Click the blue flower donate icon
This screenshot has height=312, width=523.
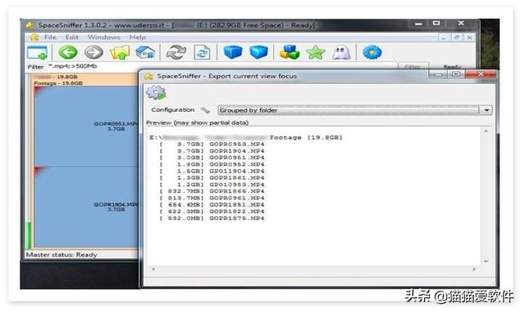point(372,52)
